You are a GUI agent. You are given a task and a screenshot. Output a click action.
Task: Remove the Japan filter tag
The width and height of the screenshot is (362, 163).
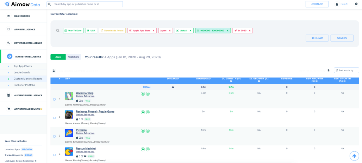click(170, 31)
